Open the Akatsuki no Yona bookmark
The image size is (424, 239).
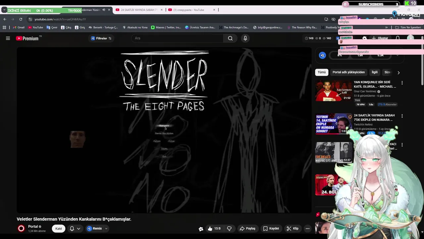[x=135, y=28]
